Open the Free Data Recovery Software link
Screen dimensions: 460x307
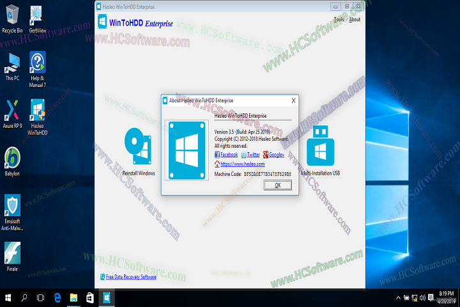(x=131, y=277)
